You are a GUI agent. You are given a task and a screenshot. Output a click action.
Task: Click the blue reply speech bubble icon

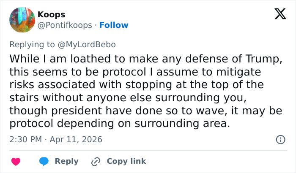click(44, 161)
